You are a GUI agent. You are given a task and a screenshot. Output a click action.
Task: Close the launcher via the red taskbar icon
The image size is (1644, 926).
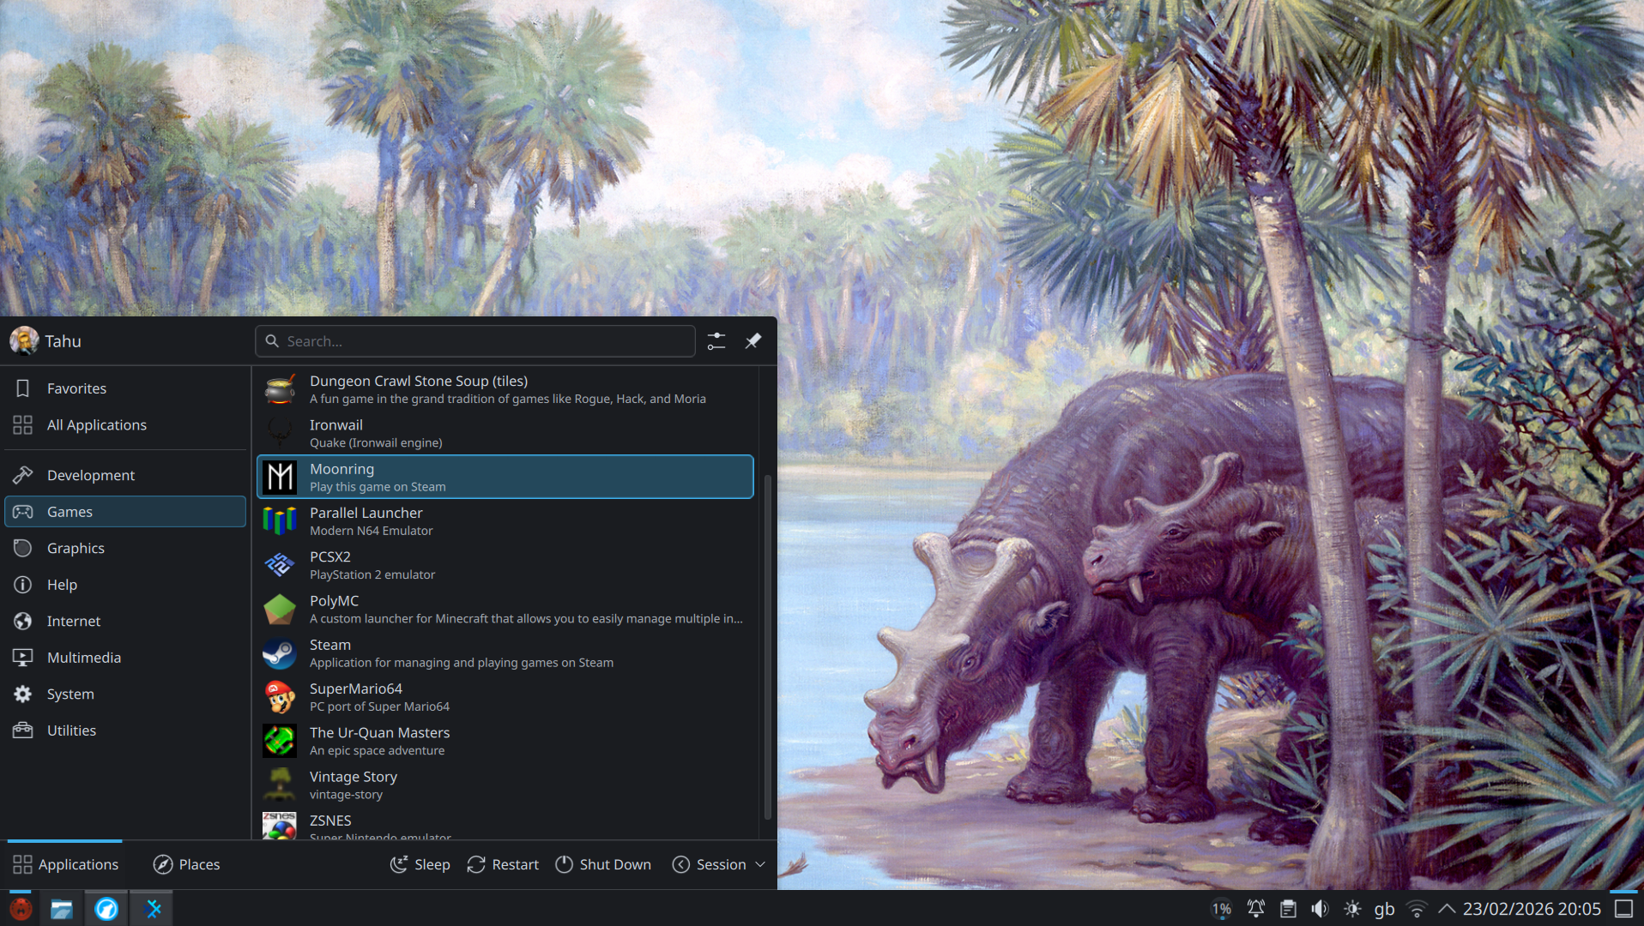coord(21,909)
